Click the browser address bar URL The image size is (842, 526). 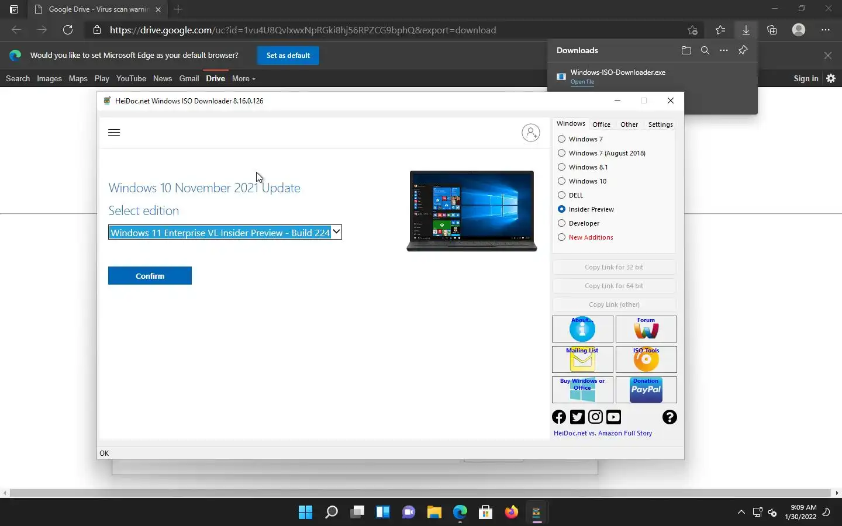pos(303,30)
